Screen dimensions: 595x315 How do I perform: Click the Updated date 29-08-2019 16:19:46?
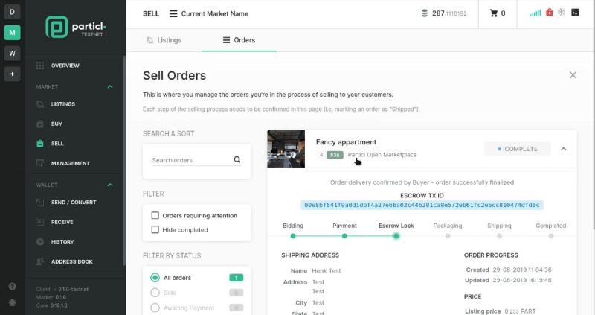click(522, 280)
